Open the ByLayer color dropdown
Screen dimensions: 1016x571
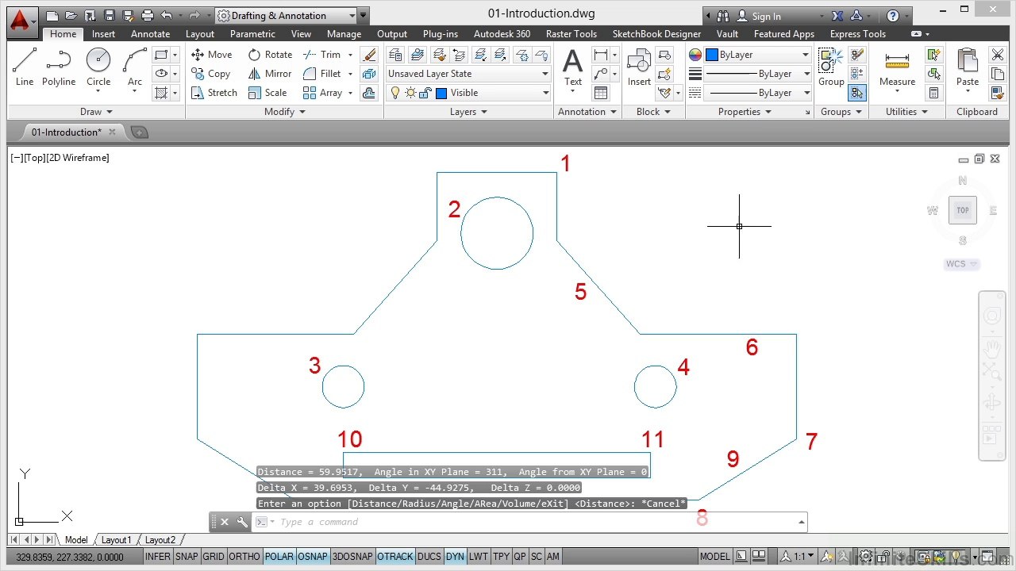[x=757, y=55]
